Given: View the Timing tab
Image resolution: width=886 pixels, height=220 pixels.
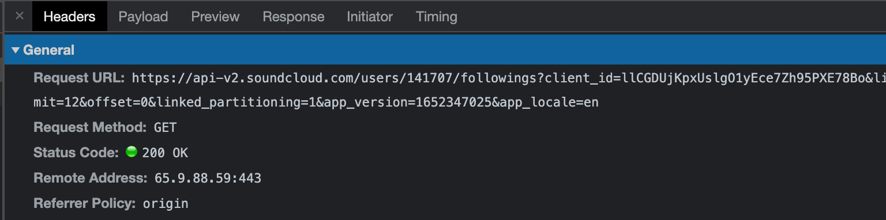Looking at the screenshot, I should [437, 17].
